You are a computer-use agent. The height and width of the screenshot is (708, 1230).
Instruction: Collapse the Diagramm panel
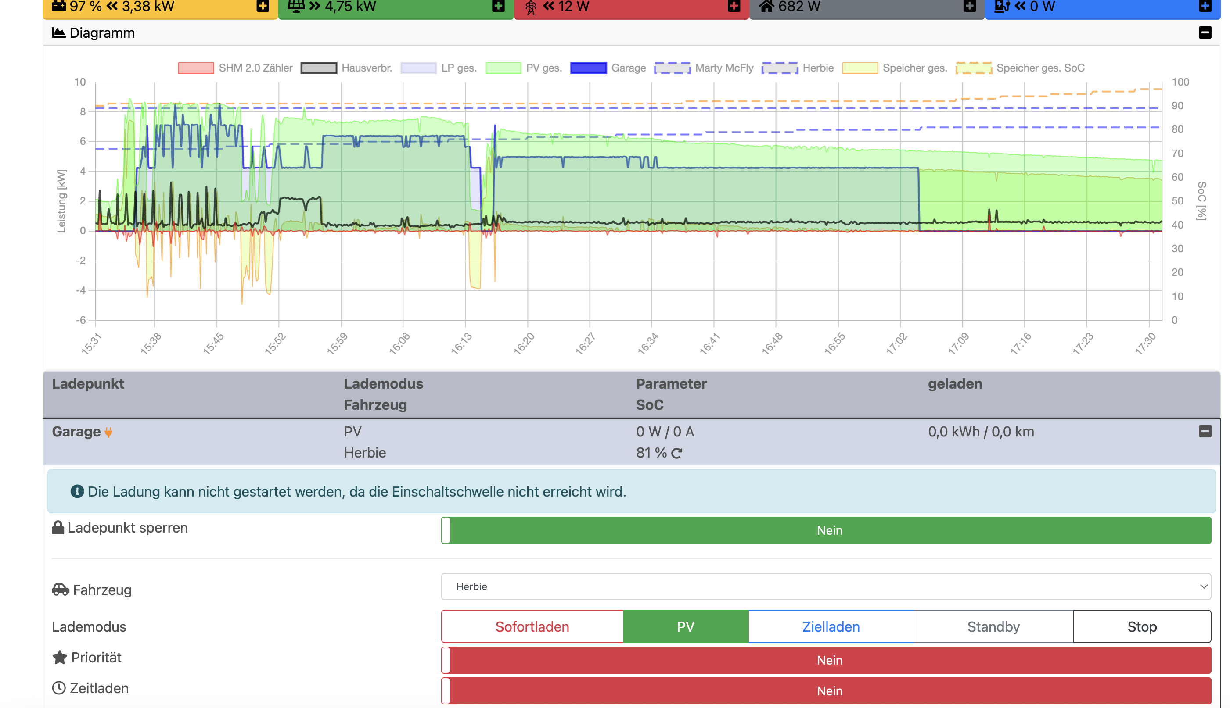[1205, 32]
